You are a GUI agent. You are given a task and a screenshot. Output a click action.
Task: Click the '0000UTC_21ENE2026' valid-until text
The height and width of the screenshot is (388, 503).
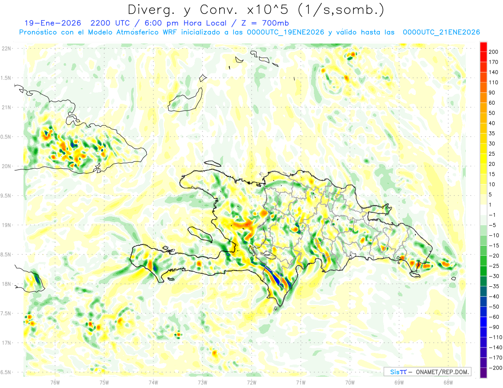(441, 32)
